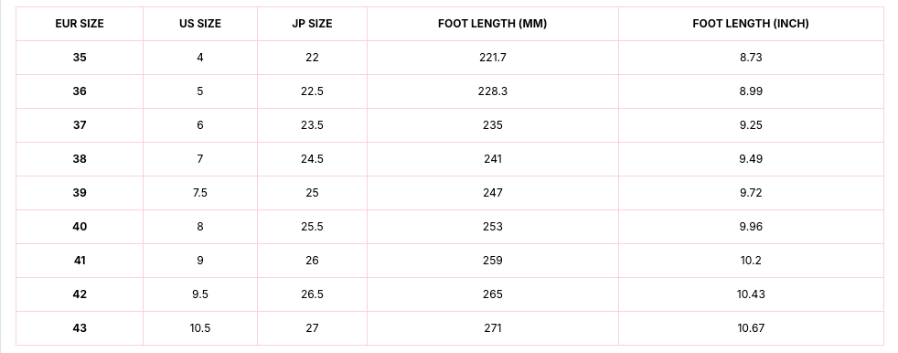Screen dimensions: 898x353
Task: Select the EUR size 36 cell
Action: 80,91
